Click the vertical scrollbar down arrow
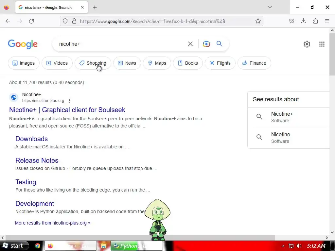The image size is (335, 251). click(x=332, y=232)
